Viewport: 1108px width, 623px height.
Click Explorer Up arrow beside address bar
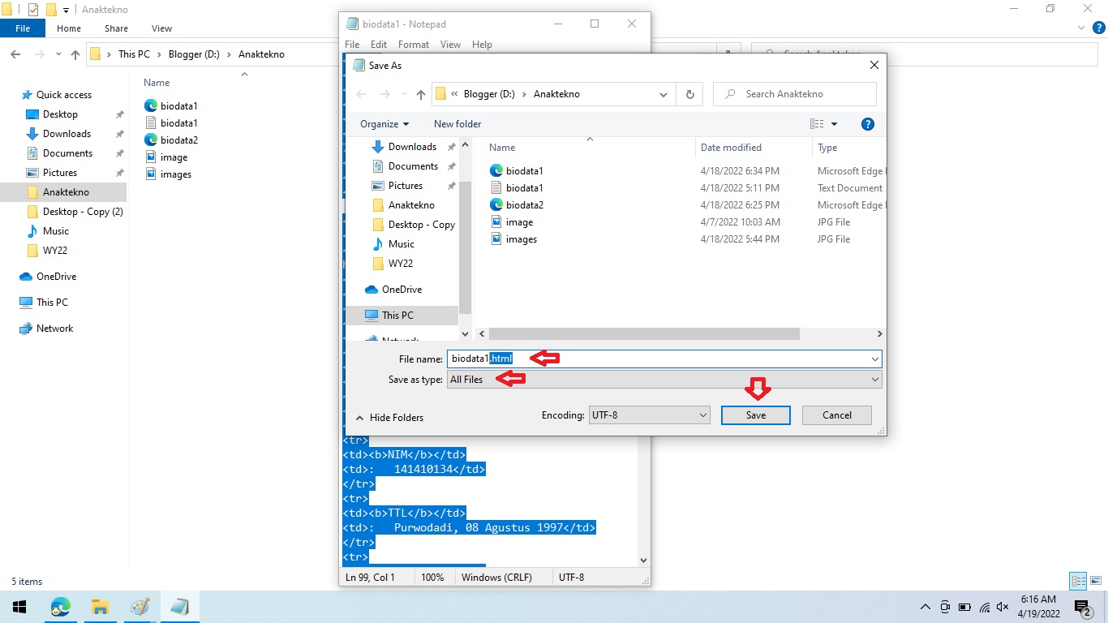pyautogui.click(x=75, y=54)
